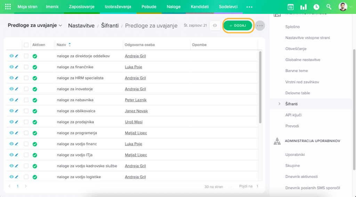Open the three-dot options button beside Dodaj
Image resolution: width=356 pixels, height=197 pixels.
[x=260, y=26]
